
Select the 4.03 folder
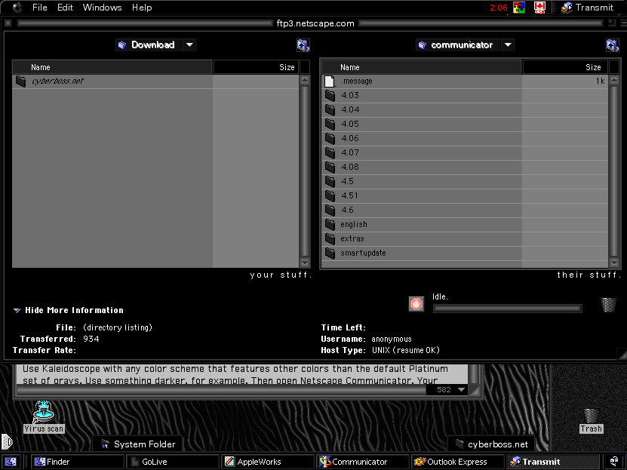[465, 95]
